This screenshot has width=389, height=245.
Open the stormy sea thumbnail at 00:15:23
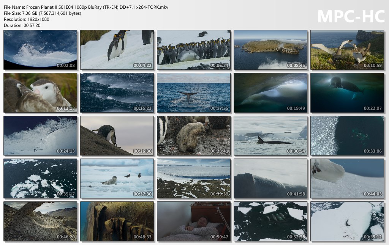pos(117,93)
